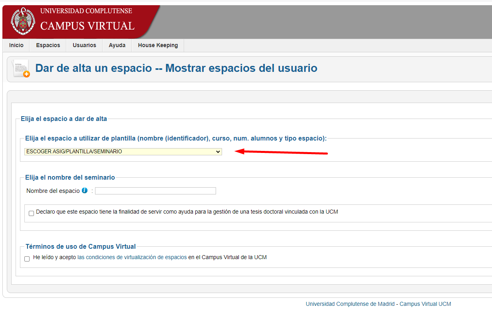The image size is (492, 321).
Task: Open the Inicio menu item
Action: pyautogui.click(x=16, y=45)
